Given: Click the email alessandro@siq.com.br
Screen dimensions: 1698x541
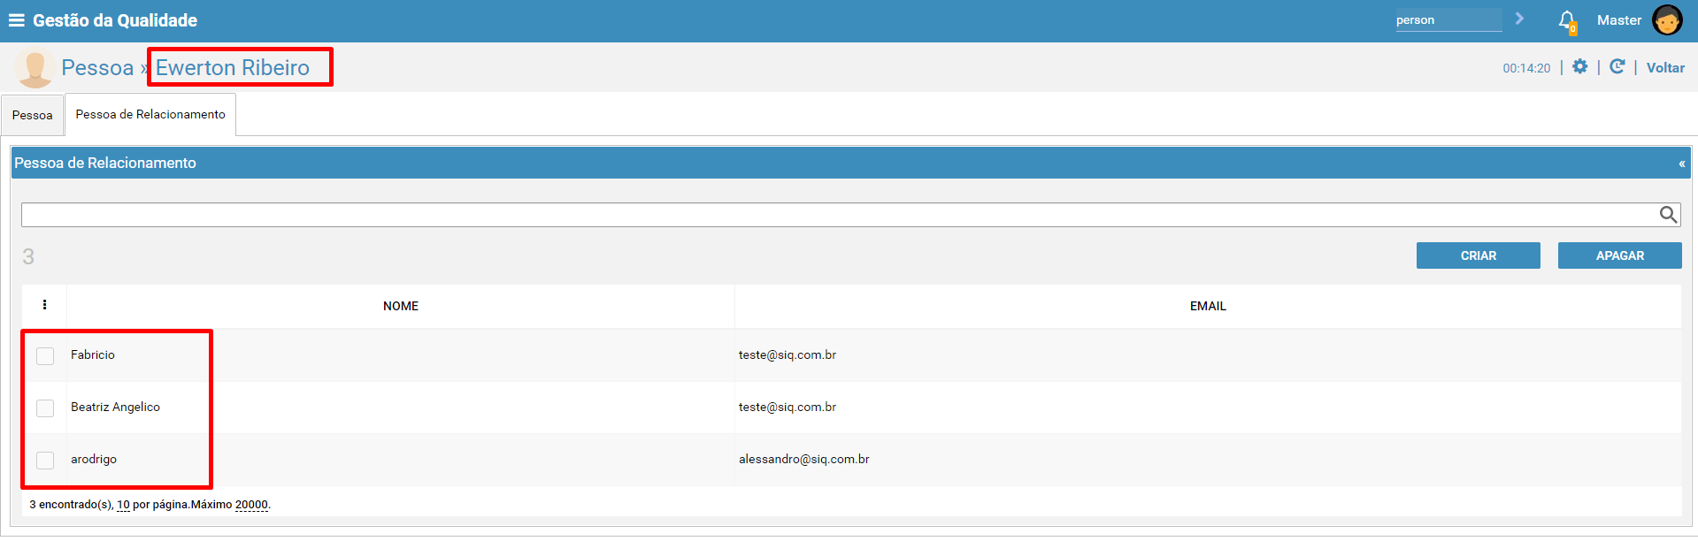Looking at the screenshot, I should (804, 459).
